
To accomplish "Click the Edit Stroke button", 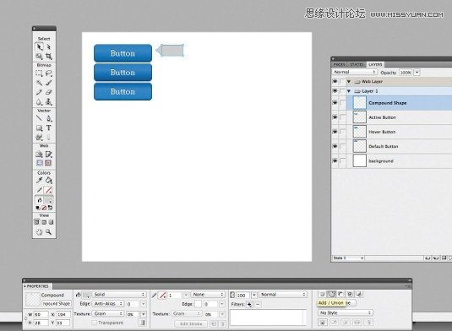I will click(191, 323).
